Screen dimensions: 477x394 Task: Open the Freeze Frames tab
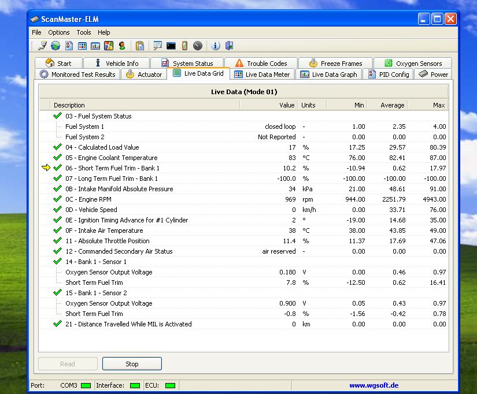click(335, 63)
